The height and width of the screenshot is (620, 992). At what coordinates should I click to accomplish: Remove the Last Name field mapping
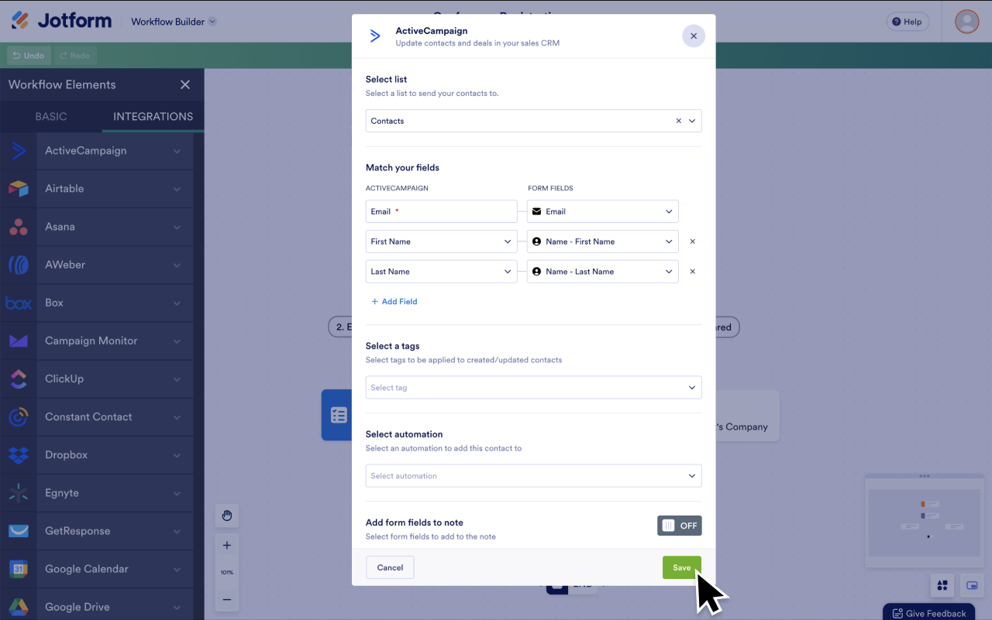(693, 272)
